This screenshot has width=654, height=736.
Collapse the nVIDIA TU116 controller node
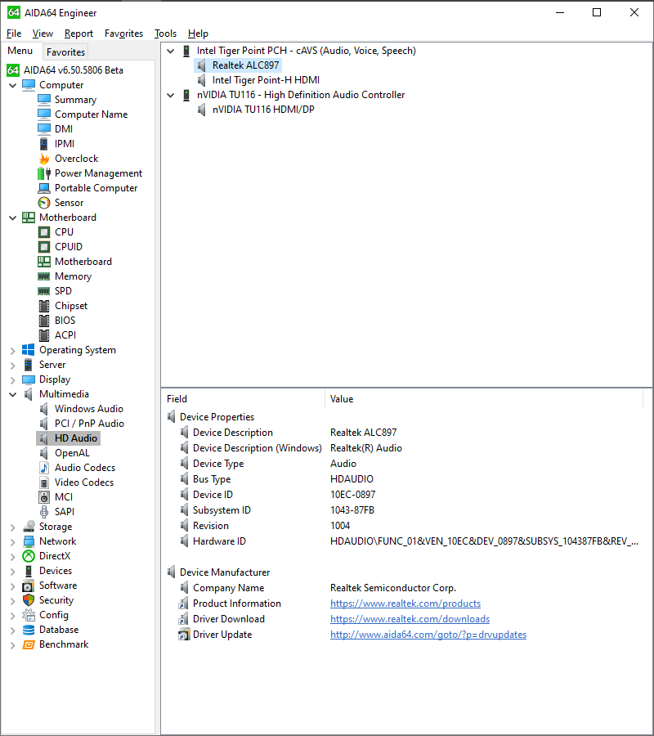pos(171,96)
